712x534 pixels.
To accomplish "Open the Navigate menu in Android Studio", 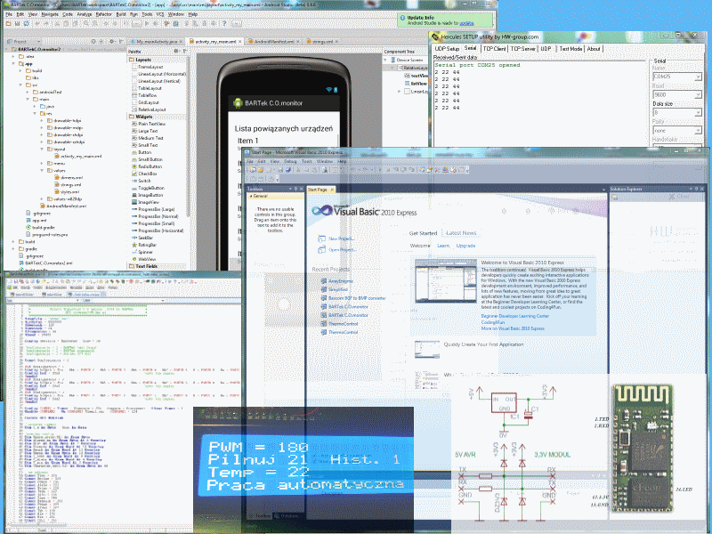I will coord(50,14).
